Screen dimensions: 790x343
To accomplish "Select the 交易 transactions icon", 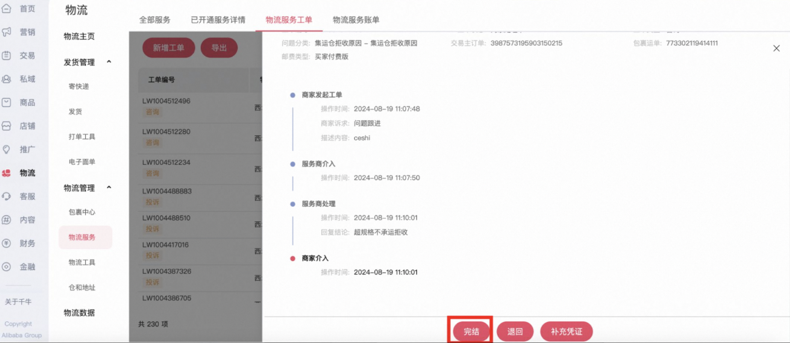I will point(7,55).
